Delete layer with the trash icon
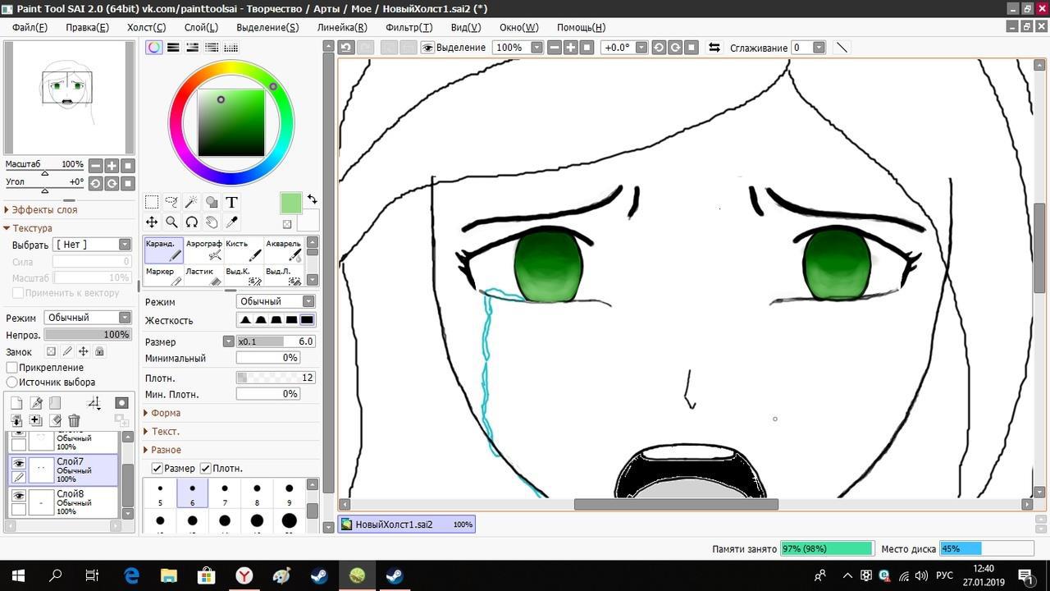Image resolution: width=1050 pixels, height=591 pixels. point(74,420)
